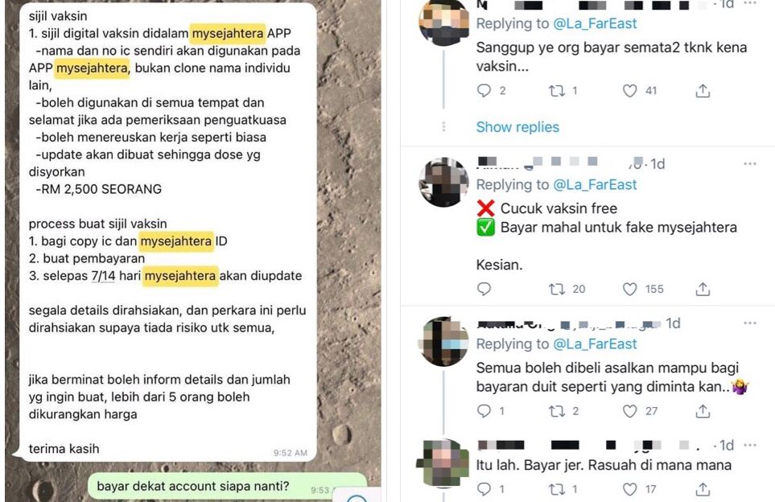The image size is (775, 502).
Task: Open more options on 'Semua boleh dibeli' tweet
Action: coord(750,323)
